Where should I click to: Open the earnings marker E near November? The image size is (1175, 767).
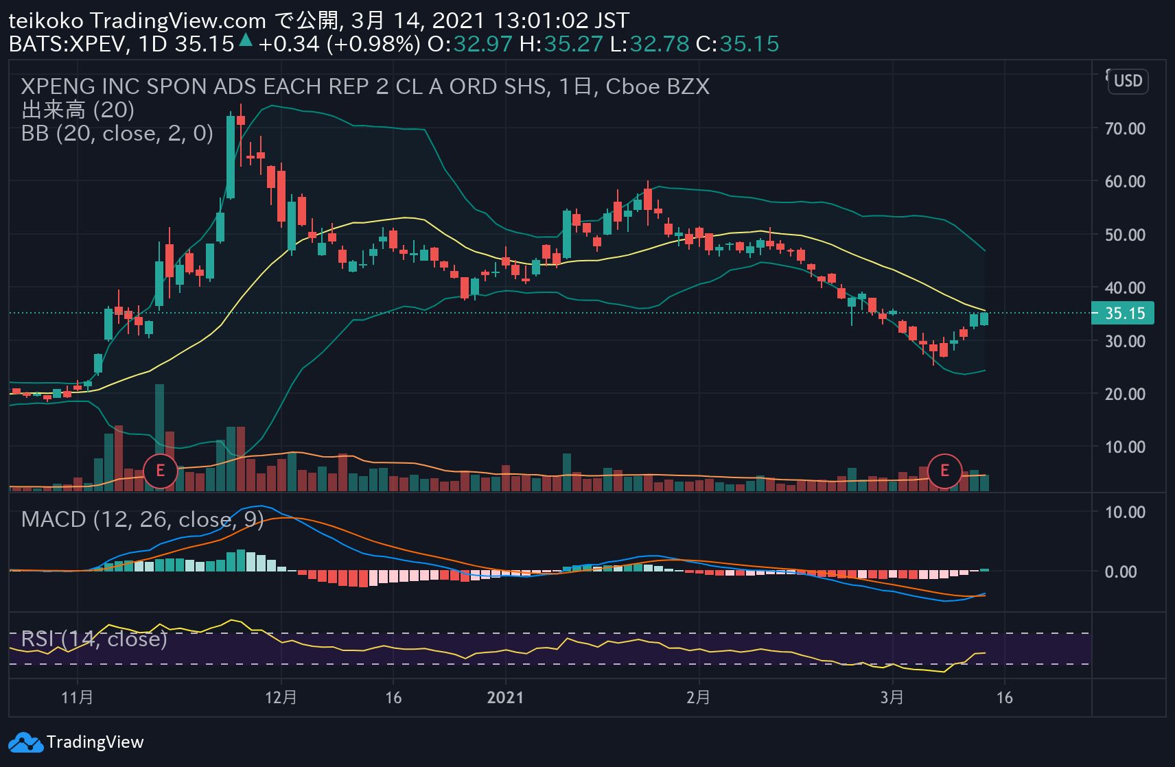click(160, 471)
